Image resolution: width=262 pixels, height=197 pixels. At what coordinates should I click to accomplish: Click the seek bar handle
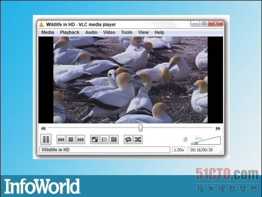pyautogui.click(x=141, y=128)
